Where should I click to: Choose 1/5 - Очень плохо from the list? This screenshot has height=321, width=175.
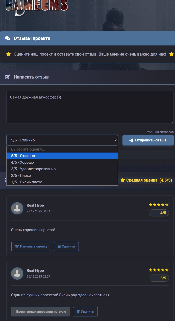click(x=62, y=182)
